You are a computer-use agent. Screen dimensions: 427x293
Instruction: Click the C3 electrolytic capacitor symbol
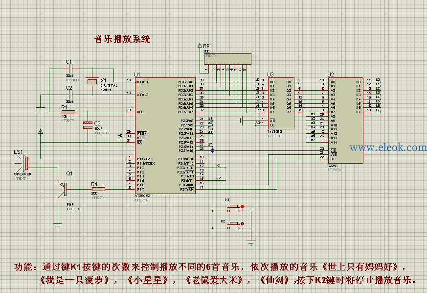click(x=88, y=125)
